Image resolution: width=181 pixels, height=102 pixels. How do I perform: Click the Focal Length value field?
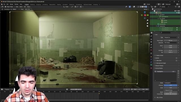tap(171, 41)
